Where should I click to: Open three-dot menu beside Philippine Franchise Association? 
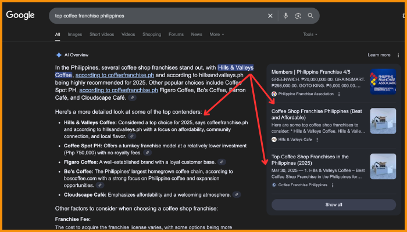339,94
